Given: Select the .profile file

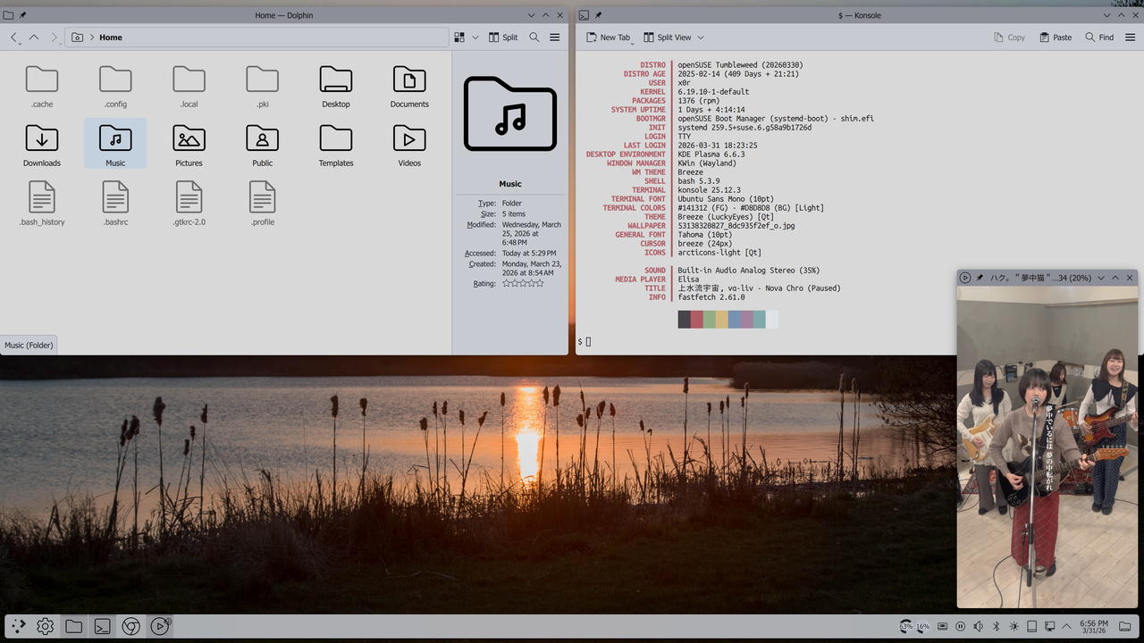Looking at the screenshot, I should tap(262, 204).
